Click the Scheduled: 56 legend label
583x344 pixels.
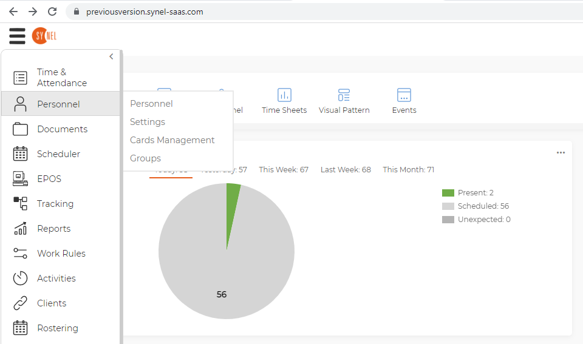pos(483,206)
